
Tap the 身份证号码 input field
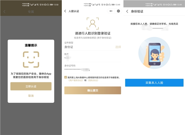(92, 70)
